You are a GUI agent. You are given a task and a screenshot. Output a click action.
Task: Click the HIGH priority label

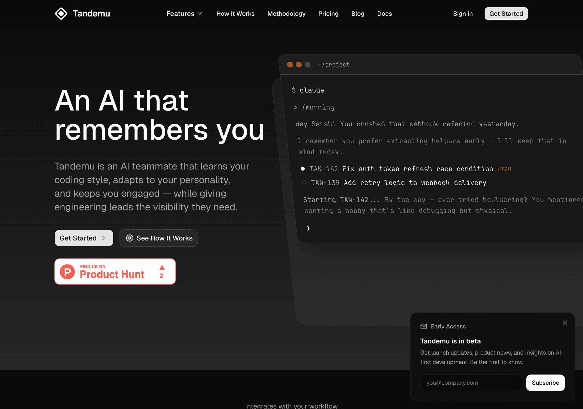[504, 169]
